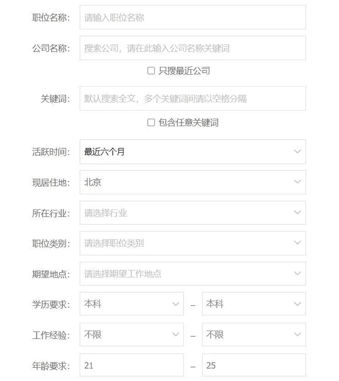Enable the 只搜最近公司 checkbox
The height and width of the screenshot is (381, 339).
tap(151, 71)
